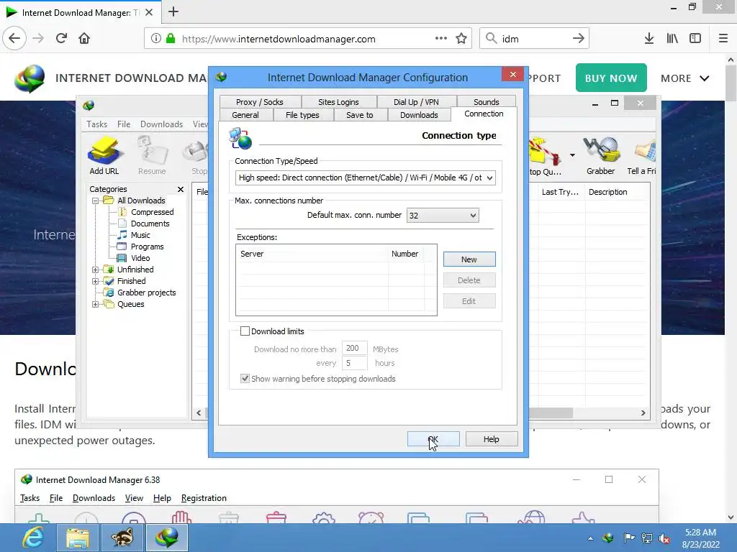Select the Programs category
Screen dimensions: 737x552
tap(147, 247)
